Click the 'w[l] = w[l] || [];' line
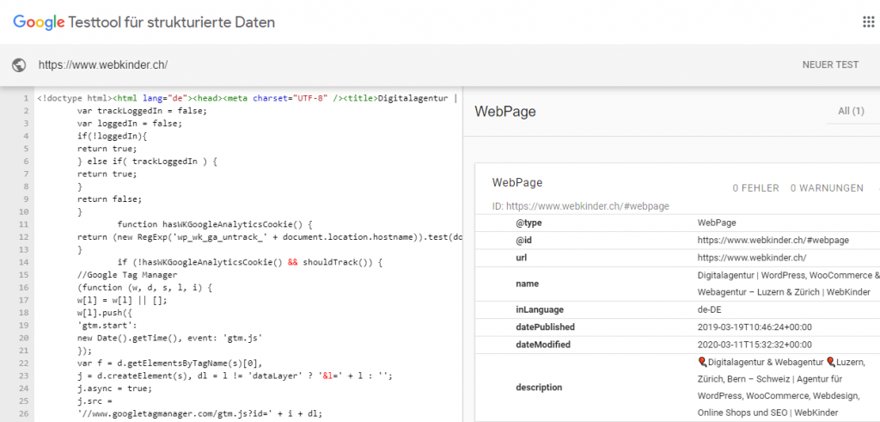Viewport: 880px width, 422px height. coord(122,300)
